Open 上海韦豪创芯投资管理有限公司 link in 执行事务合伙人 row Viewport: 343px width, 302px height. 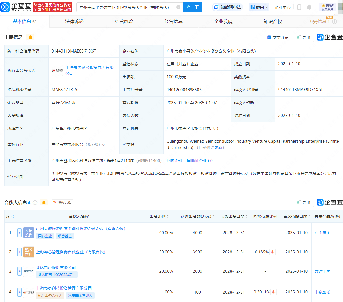90,70
